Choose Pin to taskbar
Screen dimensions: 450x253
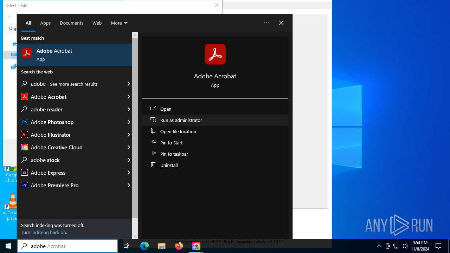click(x=215, y=154)
